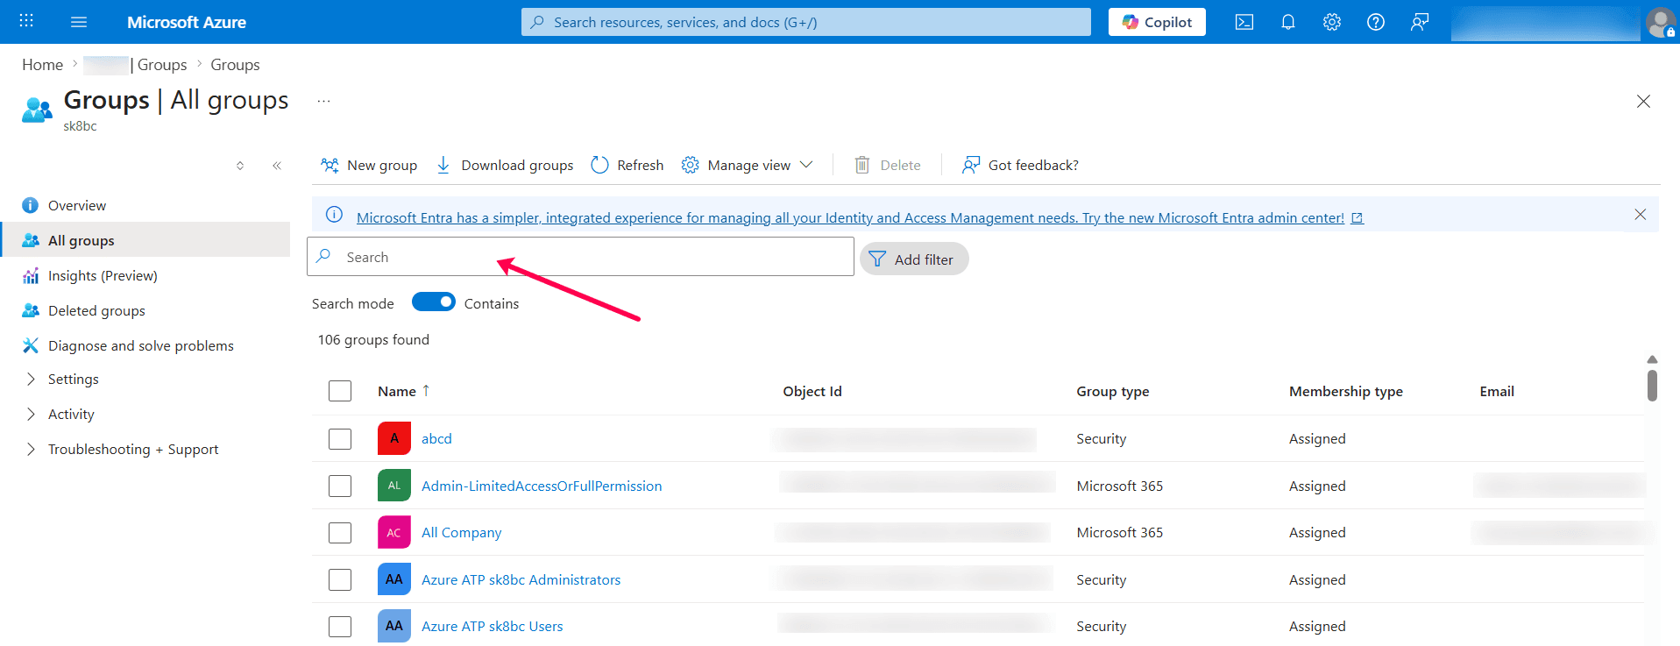Click the account avatar

point(1661,22)
